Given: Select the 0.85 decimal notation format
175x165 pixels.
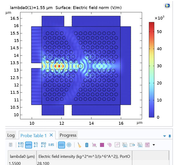Looking at the screenshot, I should [51, 145].
